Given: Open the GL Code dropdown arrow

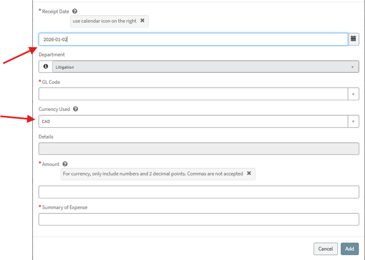Looking at the screenshot, I should (x=353, y=94).
